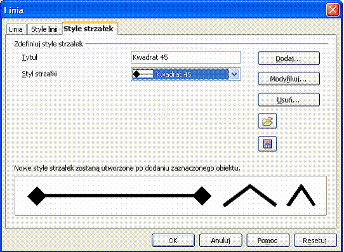Click the Modyfikuj... button

289,79
